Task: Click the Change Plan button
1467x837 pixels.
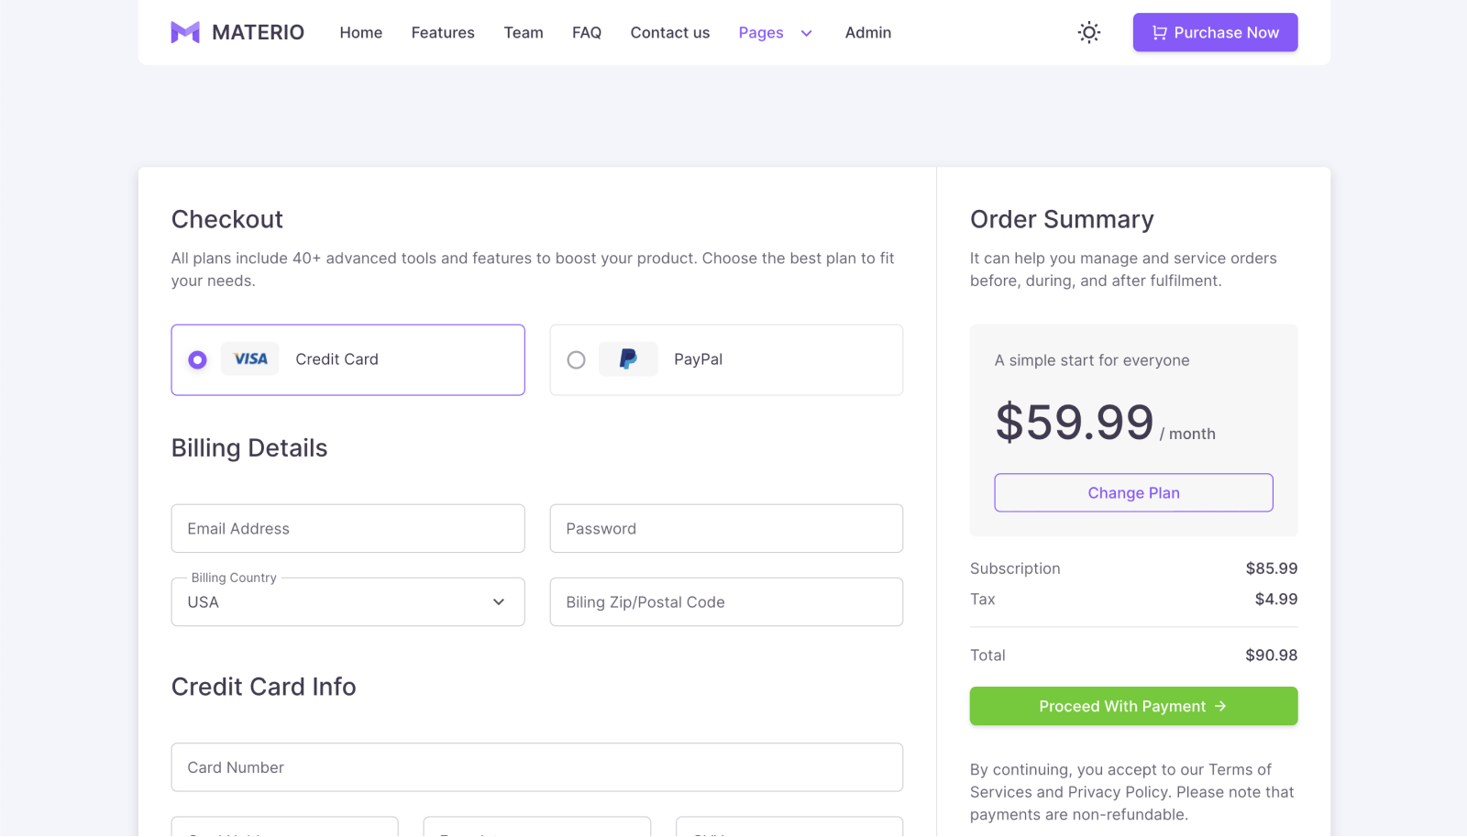Action: coord(1133,493)
